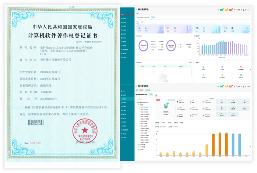Click sidebar collapse icon beside upper dashboard title

[136, 10]
